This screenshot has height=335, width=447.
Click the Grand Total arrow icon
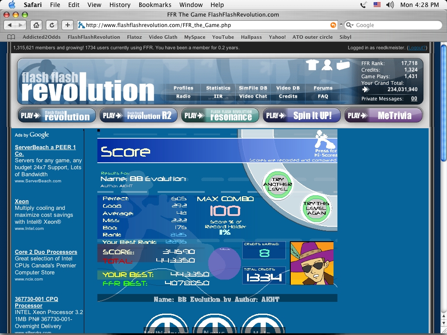click(x=365, y=89)
